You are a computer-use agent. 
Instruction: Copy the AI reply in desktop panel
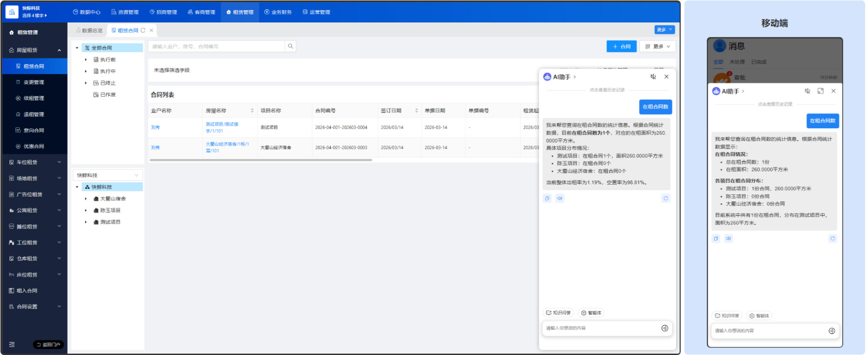[547, 199]
